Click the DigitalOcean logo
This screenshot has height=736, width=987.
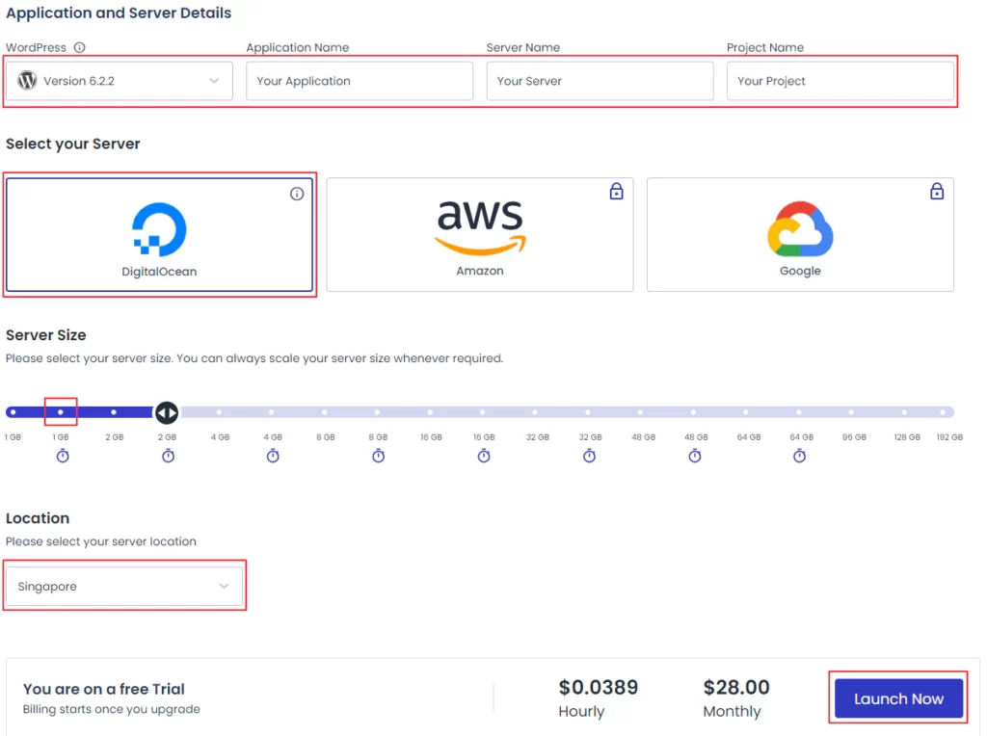tap(159, 229)
